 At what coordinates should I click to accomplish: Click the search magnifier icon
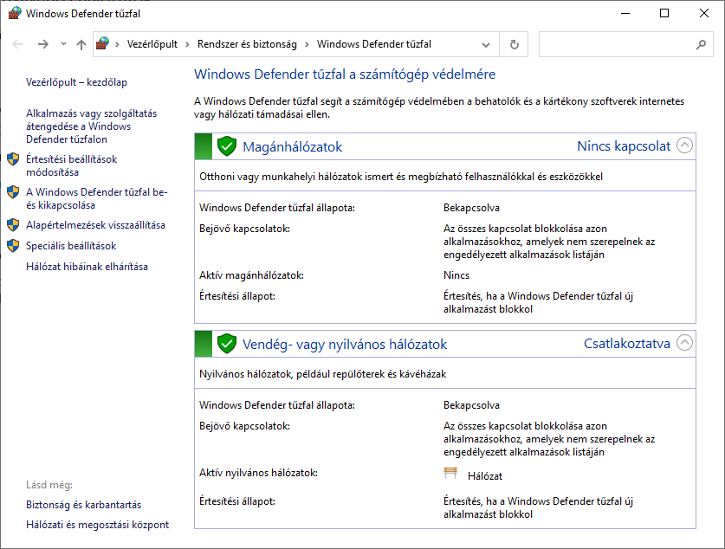[701, 44]
